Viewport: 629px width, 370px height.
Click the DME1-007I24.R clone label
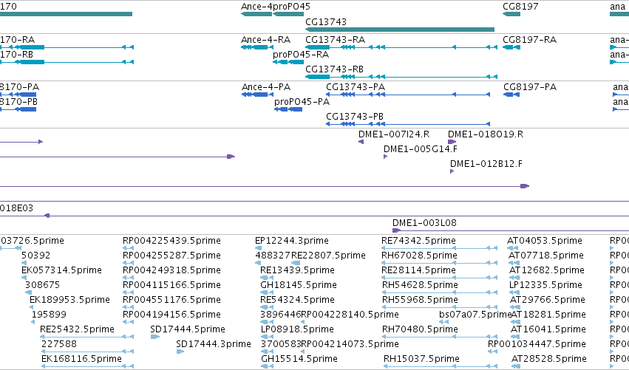[394, 134]
